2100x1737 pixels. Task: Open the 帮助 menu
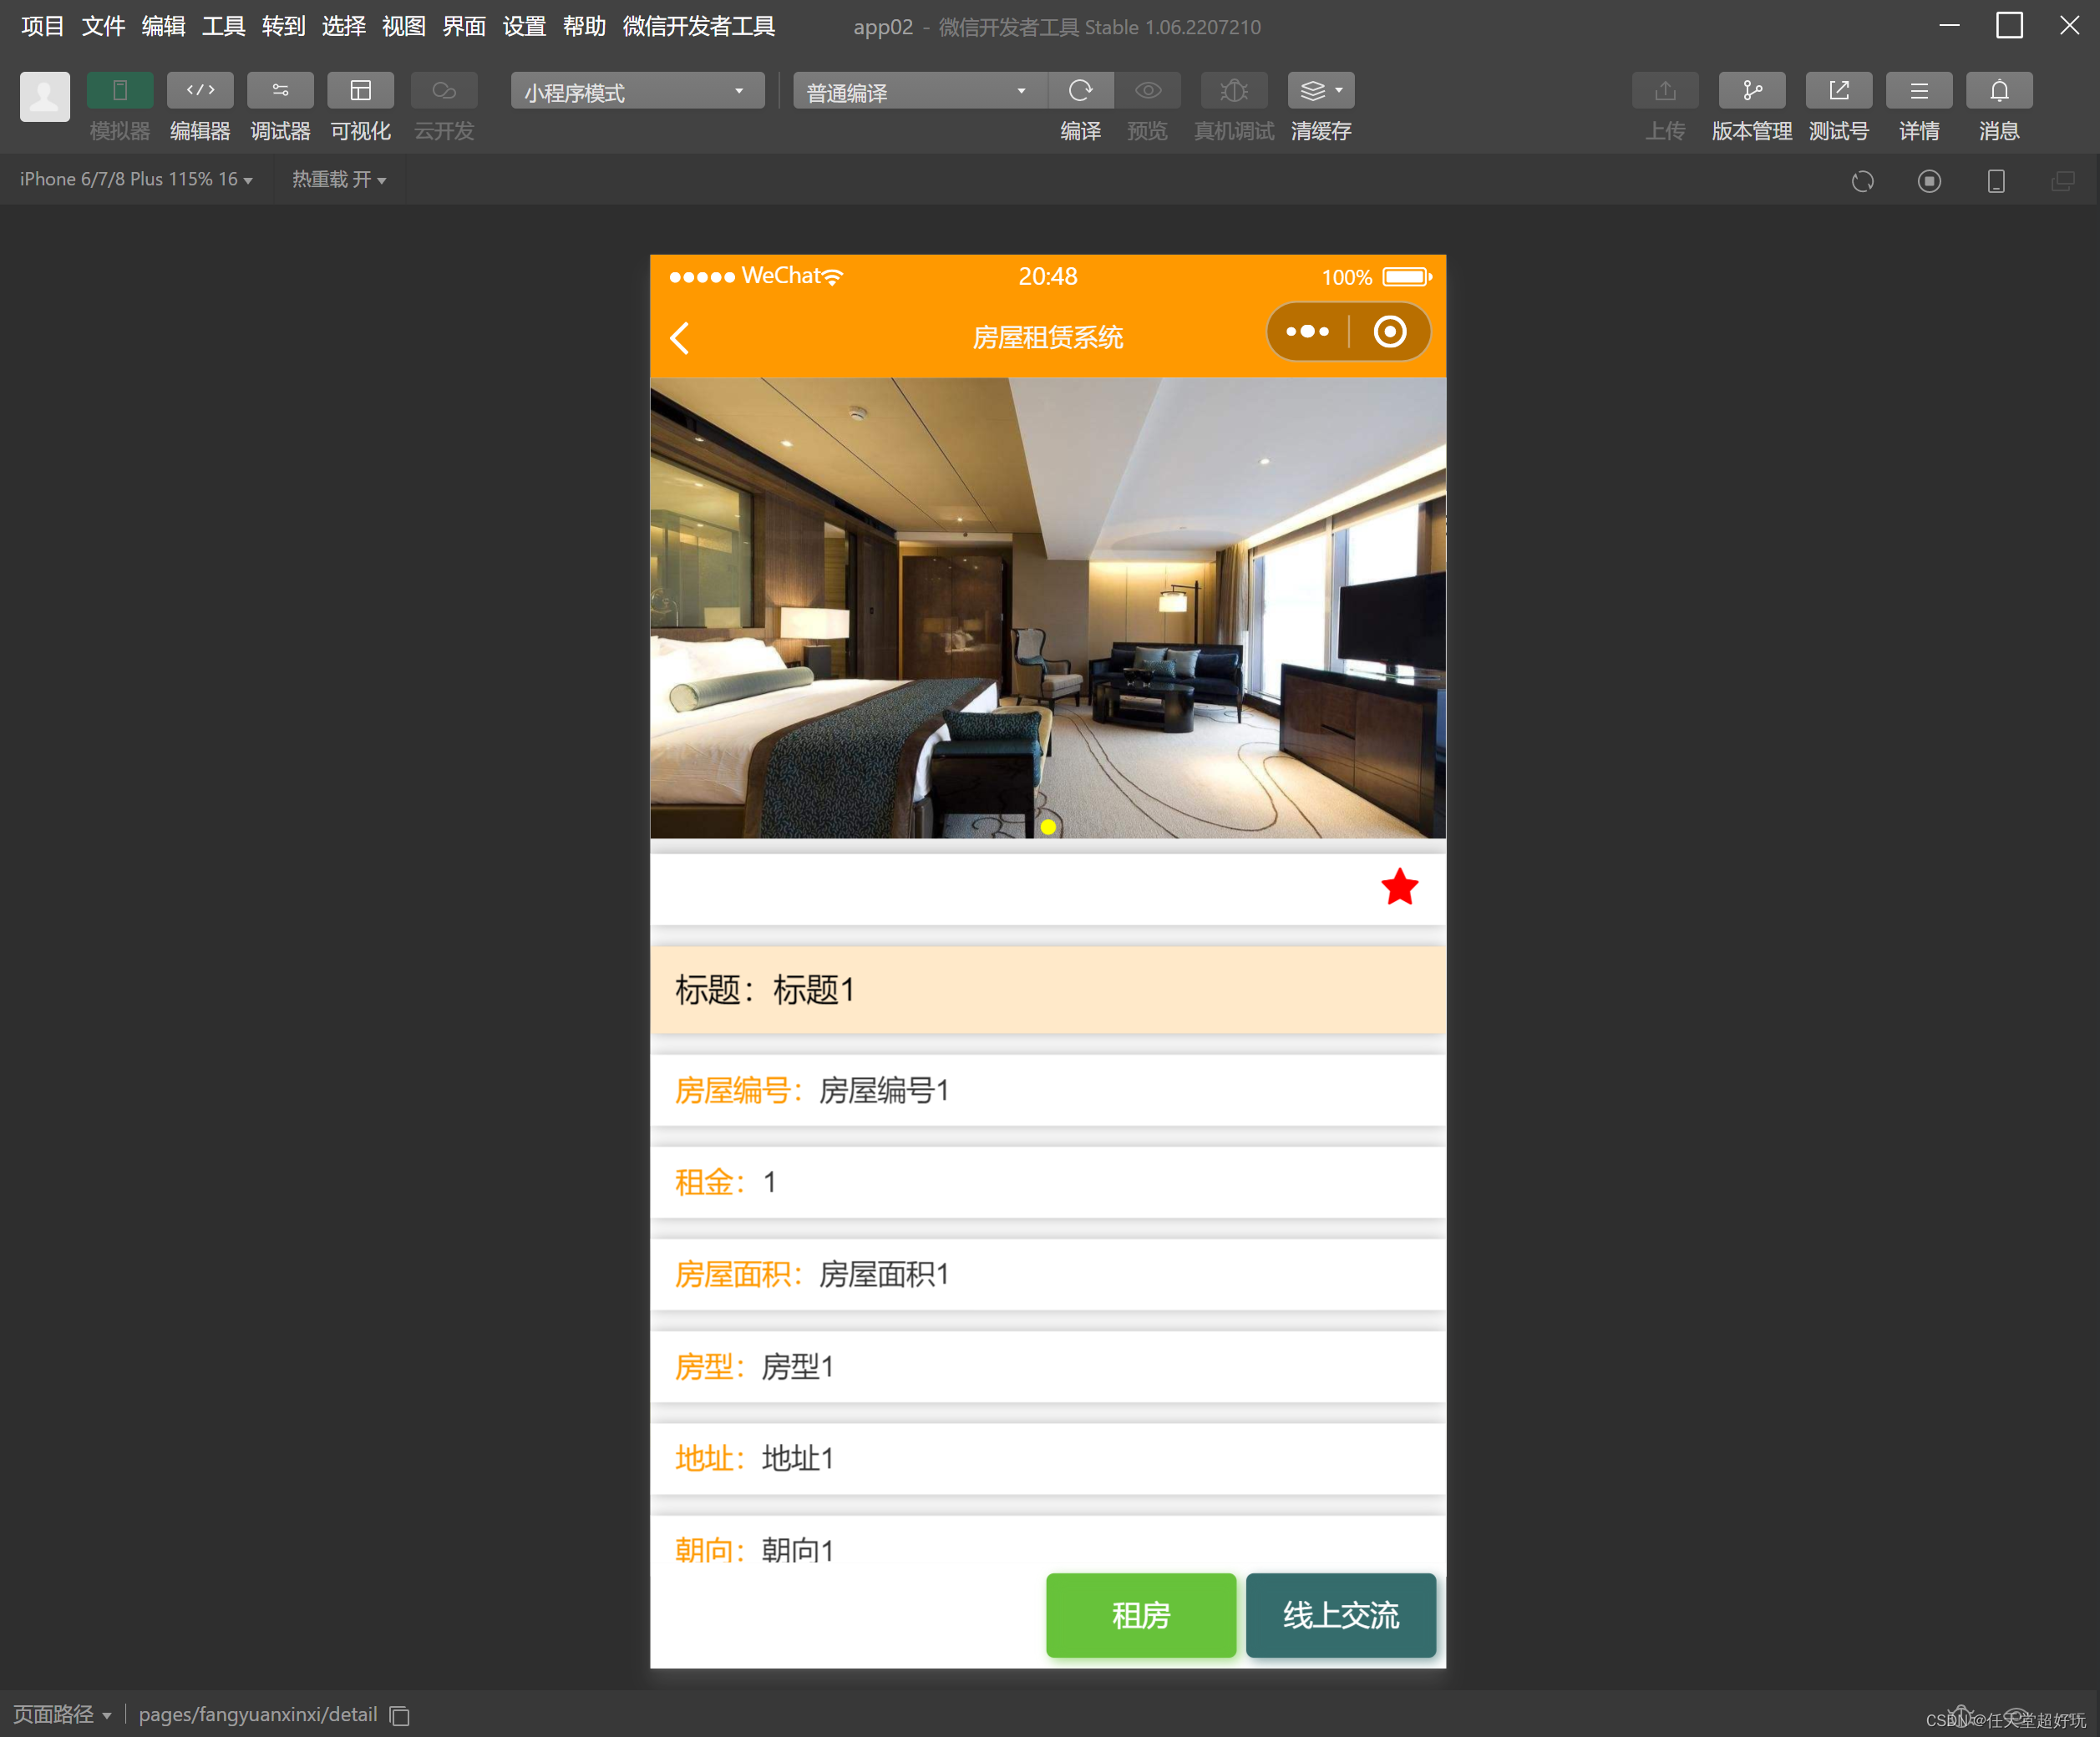click(584, 26)
